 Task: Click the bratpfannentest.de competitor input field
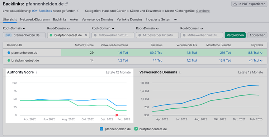pos(69,35)
